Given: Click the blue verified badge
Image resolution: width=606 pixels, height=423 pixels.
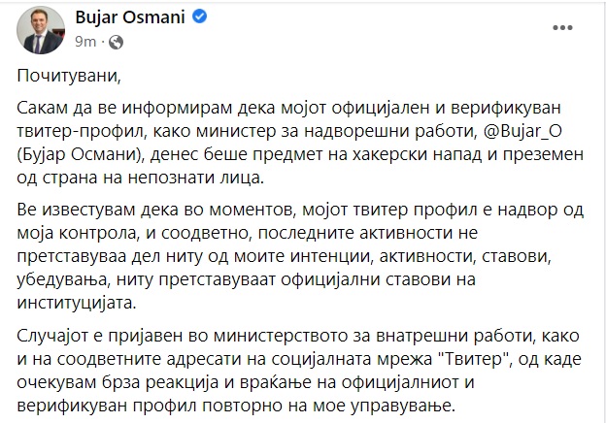Looking at the screenshot, I should tap(199, 16).
